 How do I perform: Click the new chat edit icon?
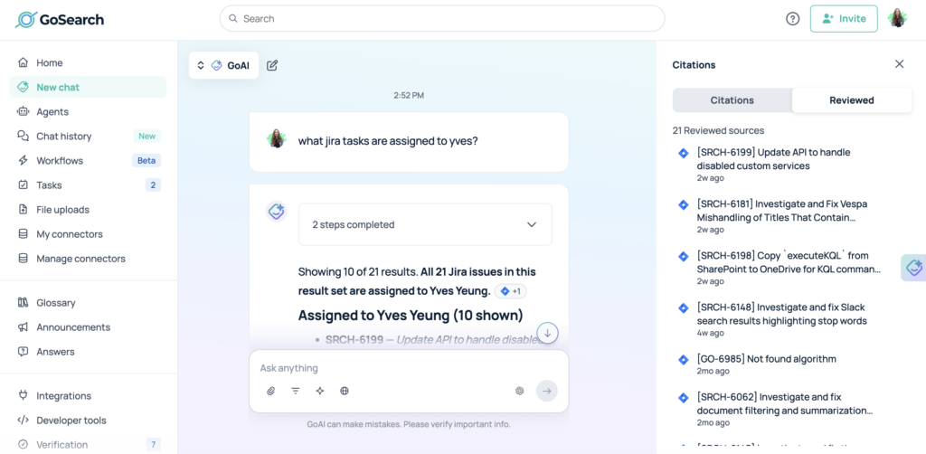tap(272, 65)
